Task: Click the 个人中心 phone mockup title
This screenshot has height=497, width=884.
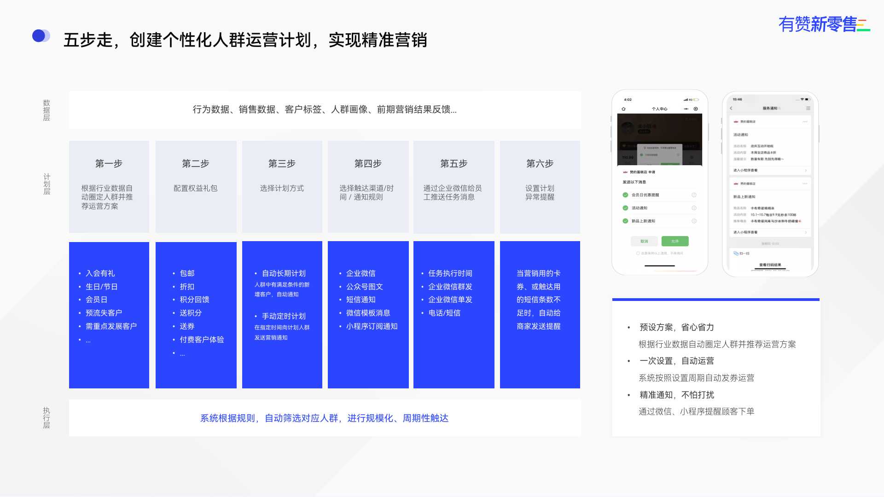Action: [x=659, y=109]
